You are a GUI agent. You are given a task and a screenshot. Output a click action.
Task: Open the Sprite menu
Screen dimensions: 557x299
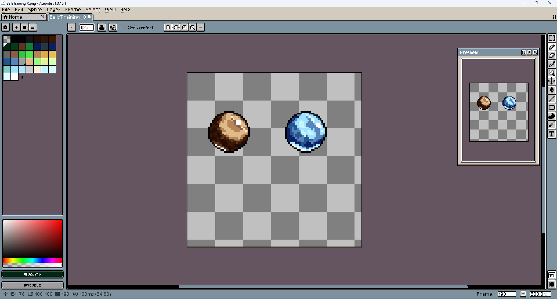pyautogui.click(x=35, y=10)
